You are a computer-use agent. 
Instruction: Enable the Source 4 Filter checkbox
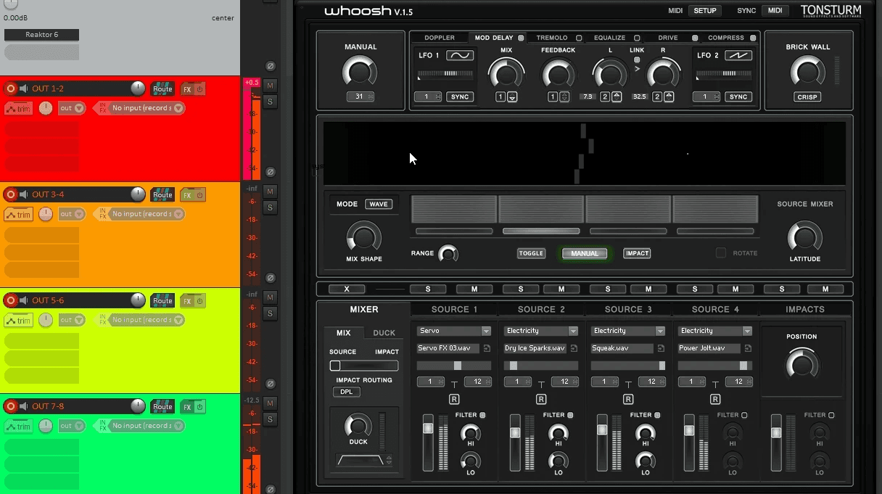pos(744,415)
